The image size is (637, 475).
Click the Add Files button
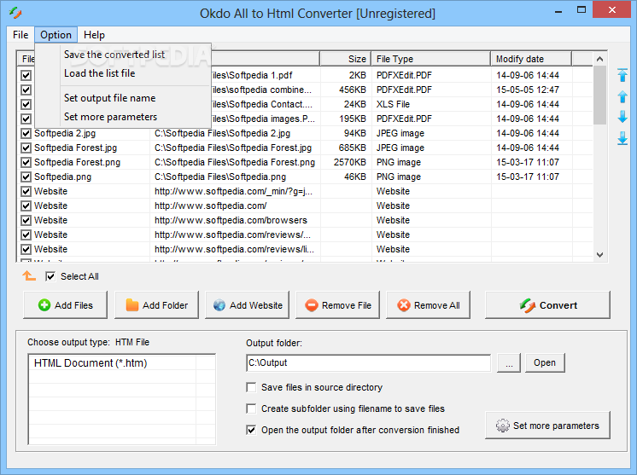tap(66, 305)
